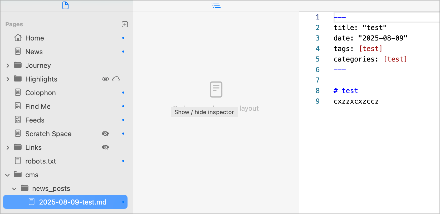Click the code line containing cxzzxcxzccz
This screenshot has height=214, width=440.
click(x=356, y=101)
